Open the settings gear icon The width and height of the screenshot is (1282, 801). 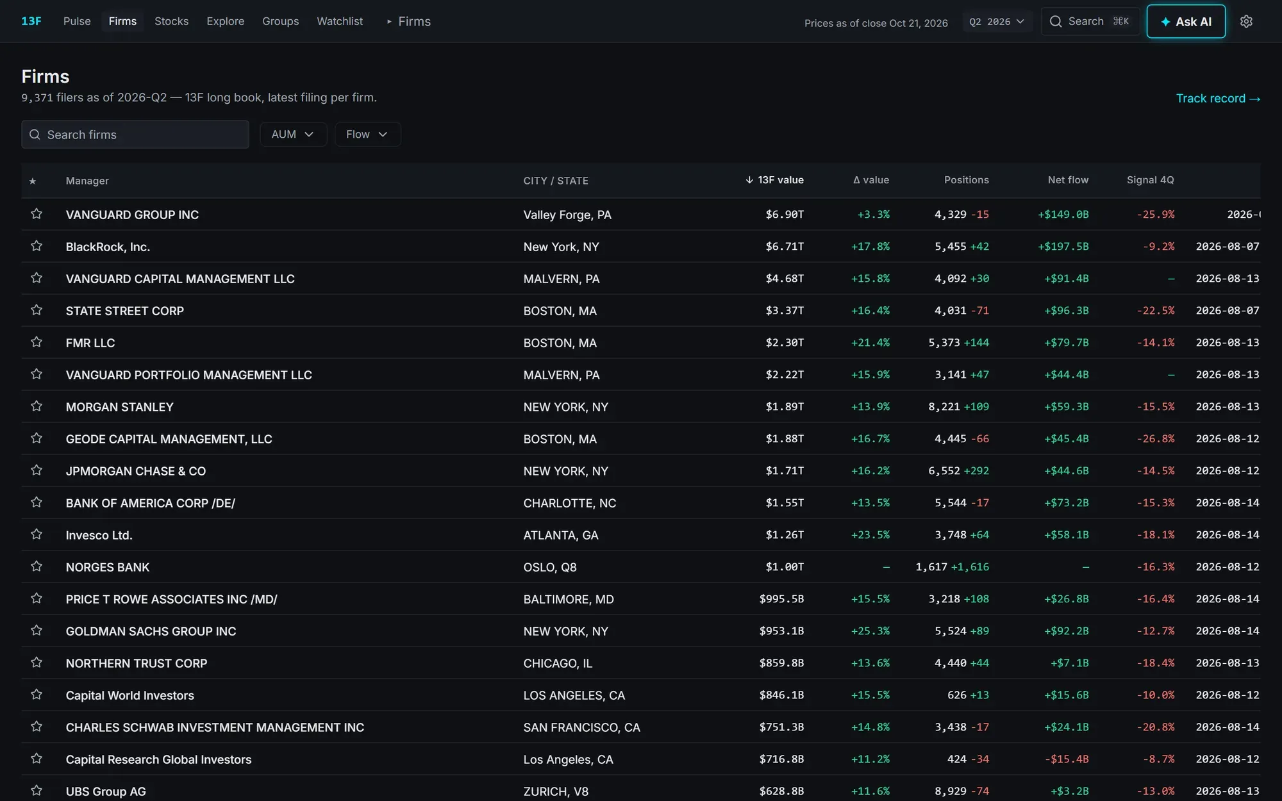click(x=1246, y=21)
